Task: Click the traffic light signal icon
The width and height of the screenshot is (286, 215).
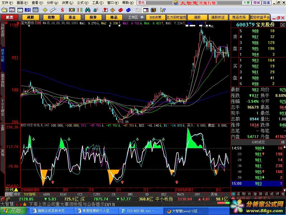Action: 72,10
